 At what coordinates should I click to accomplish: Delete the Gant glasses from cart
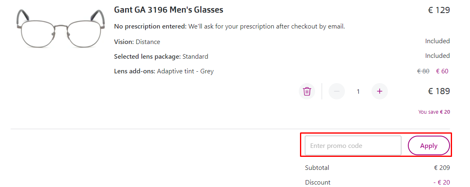(x=307, y=91)
